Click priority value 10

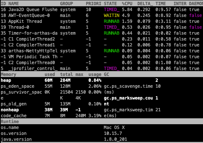(x=88, y=10)
